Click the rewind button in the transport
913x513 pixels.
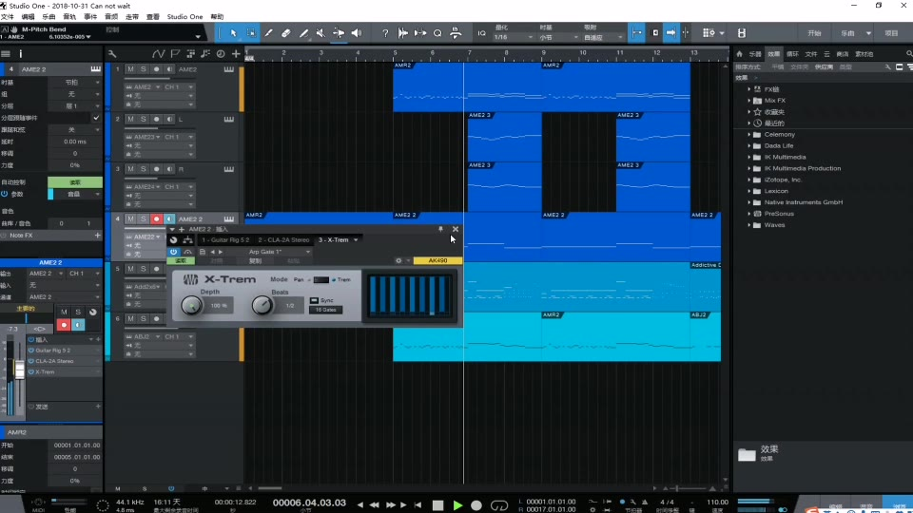pyautogui.click(x=375, y=504)
